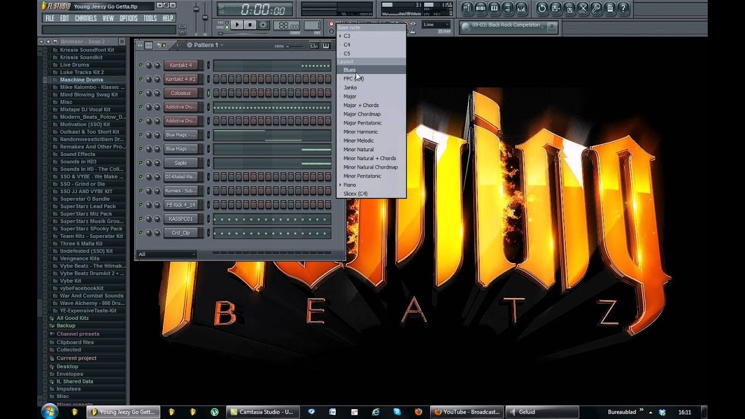Click the Skype icon in taskbar
Image resolution: width=745 pixels, height=419 pixels.
tap(397, 411)
